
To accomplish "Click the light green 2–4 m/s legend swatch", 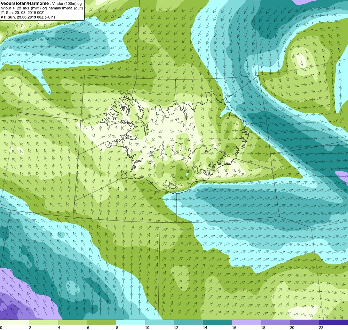I will (x=43, y=322).
